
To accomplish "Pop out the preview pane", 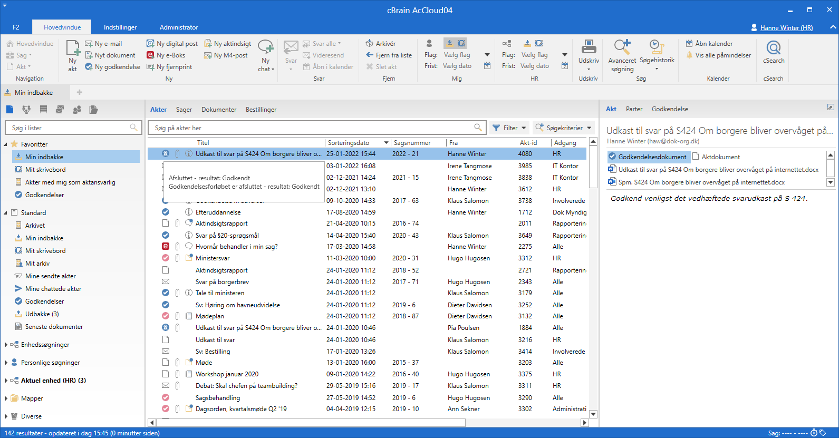I will pos(831,108).
